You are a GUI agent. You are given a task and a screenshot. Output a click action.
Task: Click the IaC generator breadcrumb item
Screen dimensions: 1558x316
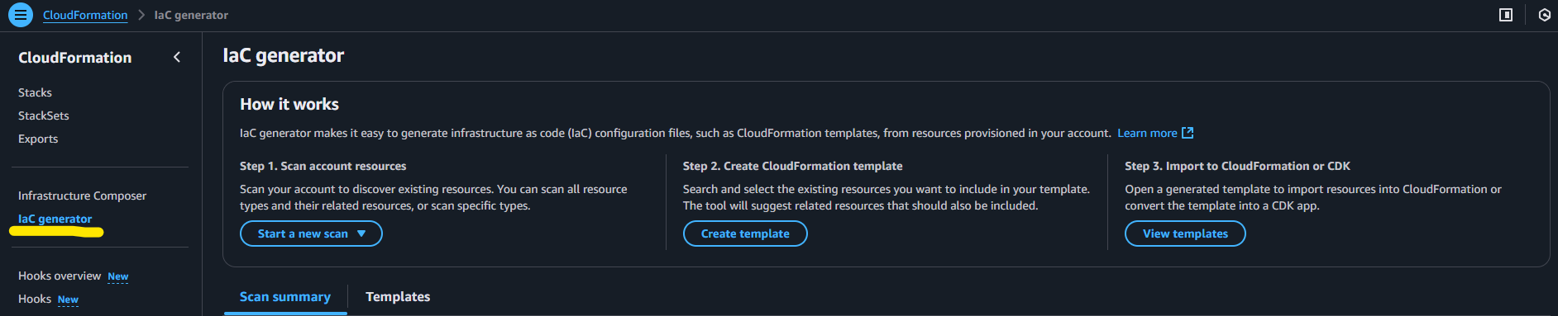coord(191,15)
